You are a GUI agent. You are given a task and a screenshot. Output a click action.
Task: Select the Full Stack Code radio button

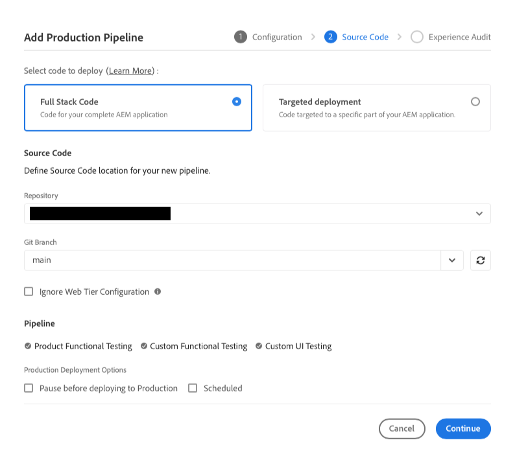click(x=237, y=102)
